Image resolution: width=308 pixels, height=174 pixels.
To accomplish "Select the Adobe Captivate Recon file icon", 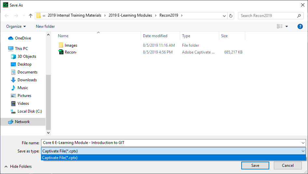I will point(61,52).
